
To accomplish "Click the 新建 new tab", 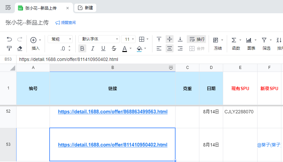I will tap(85, 8).
